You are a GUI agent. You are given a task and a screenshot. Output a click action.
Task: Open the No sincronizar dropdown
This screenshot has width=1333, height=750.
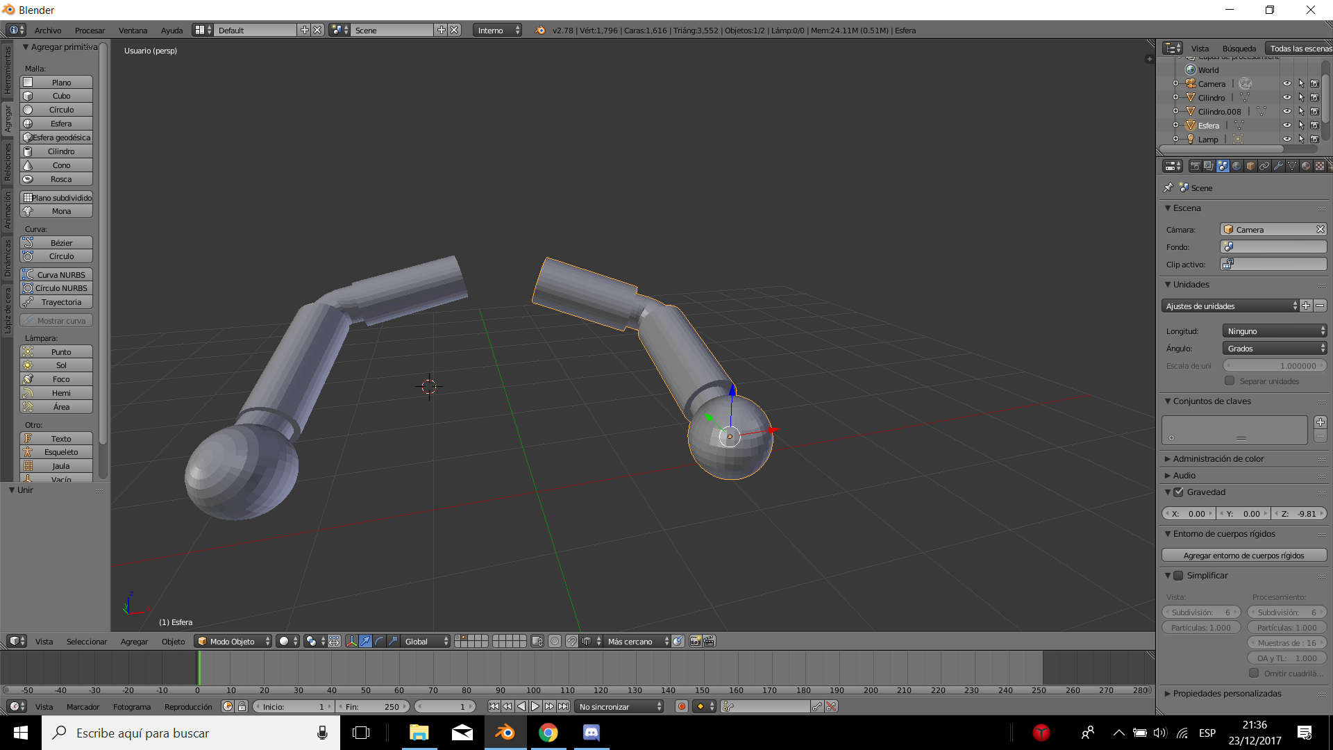coord(620,706)
